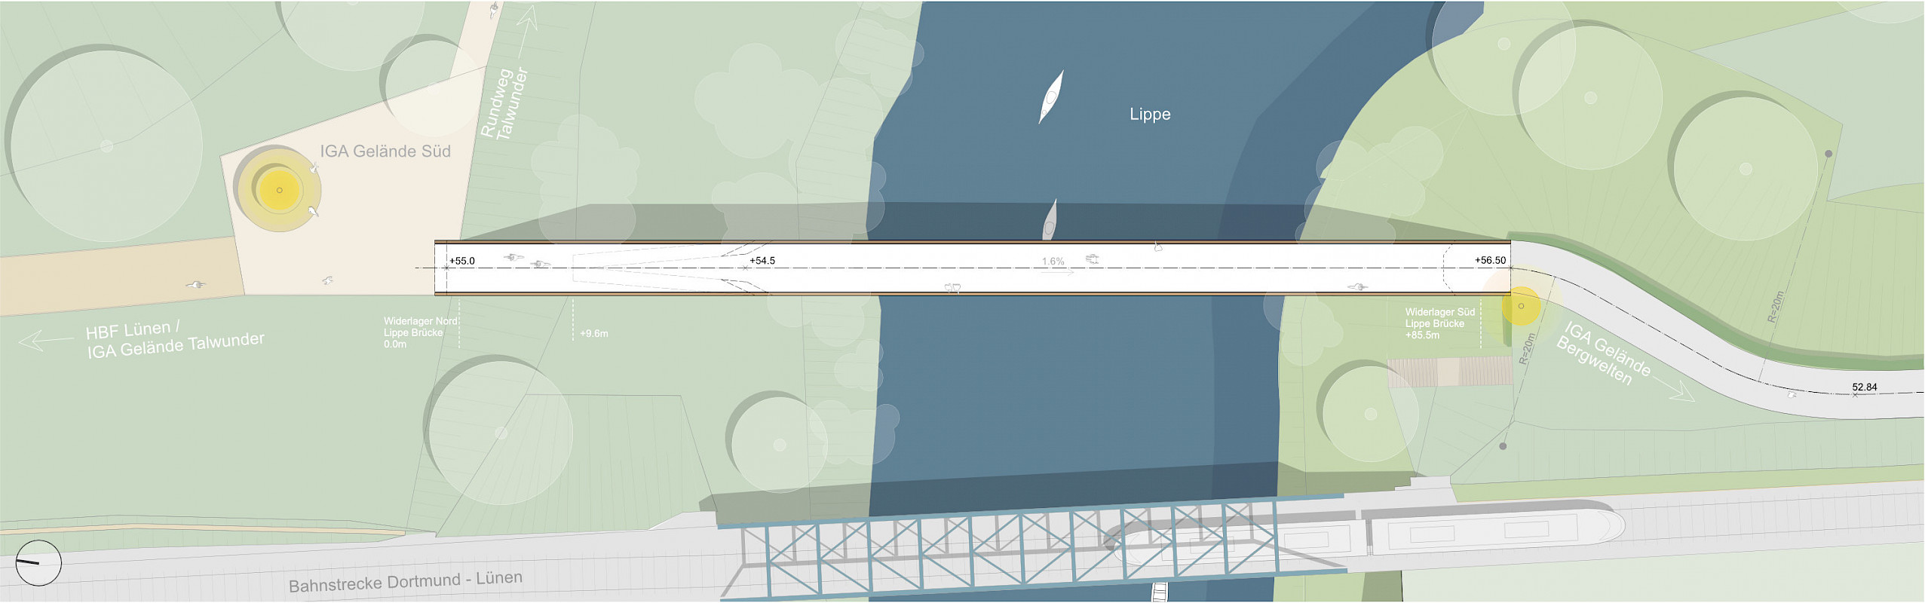The width and height of the screenshot is (1925, 603).
Task: Click the arrow above Rundweg Talwunder
Action: tap(527, 21)
